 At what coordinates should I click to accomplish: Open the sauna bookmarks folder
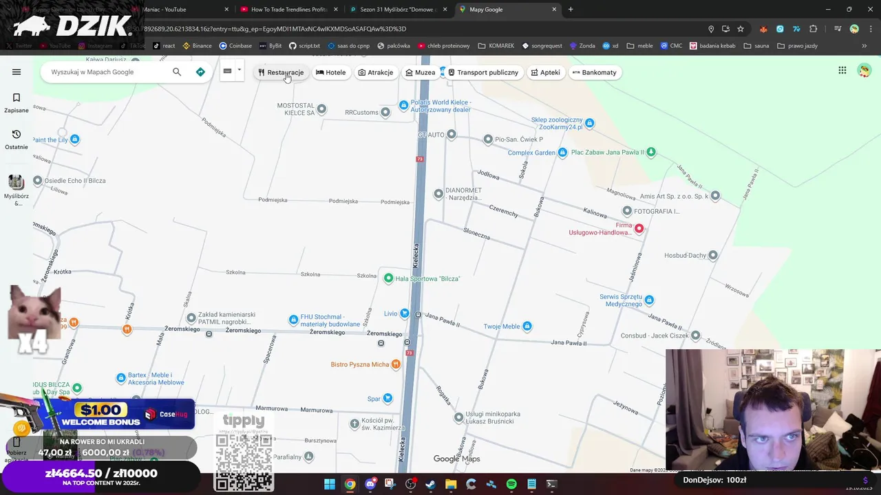pos(756,45)
